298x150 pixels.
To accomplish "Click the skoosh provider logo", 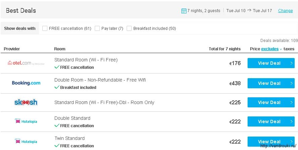I will (x=26, y=102).
